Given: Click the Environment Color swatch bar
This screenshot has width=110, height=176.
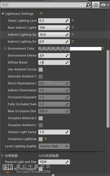Looking at the screenshot, I should tap(70, 49).
